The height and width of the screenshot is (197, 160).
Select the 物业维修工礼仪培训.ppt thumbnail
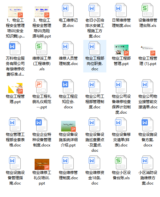(42, 164)
